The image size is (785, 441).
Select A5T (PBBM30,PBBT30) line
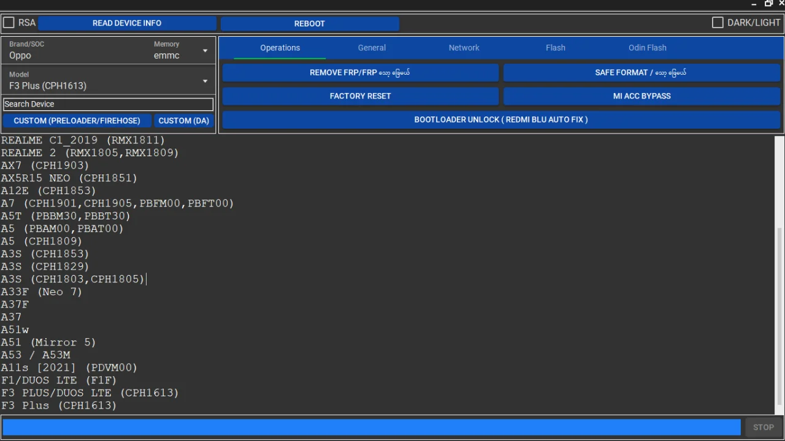[66, 216]
